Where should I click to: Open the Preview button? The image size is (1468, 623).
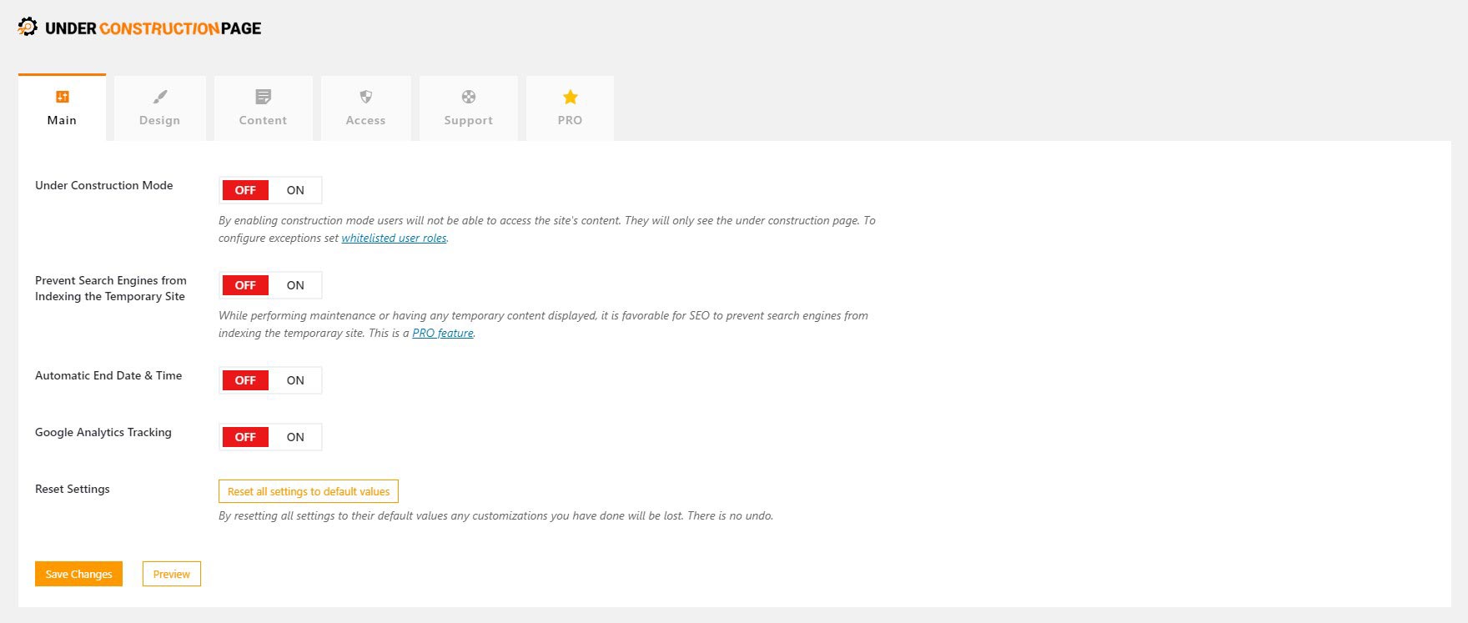pyautogui.click(x=172, y=574)
